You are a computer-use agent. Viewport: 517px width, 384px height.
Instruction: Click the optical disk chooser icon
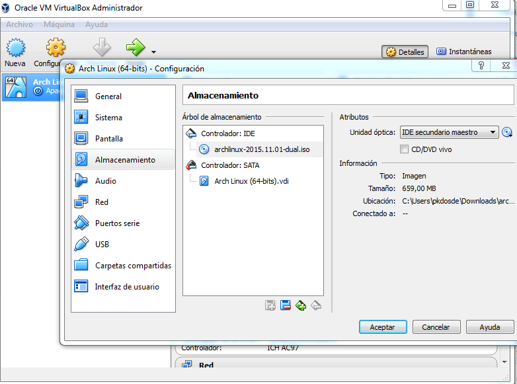point(507,132)
